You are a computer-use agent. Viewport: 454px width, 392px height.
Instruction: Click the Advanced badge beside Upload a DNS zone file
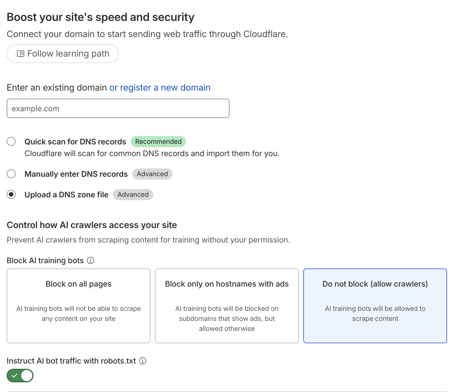(x=133, y=195)
